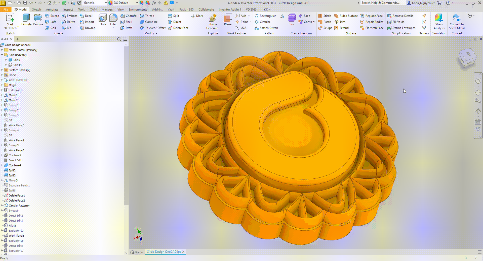The width and height of the screenshot is (483, 261).
Task: Choose the Chamfer tool
Action: (129, 16)
